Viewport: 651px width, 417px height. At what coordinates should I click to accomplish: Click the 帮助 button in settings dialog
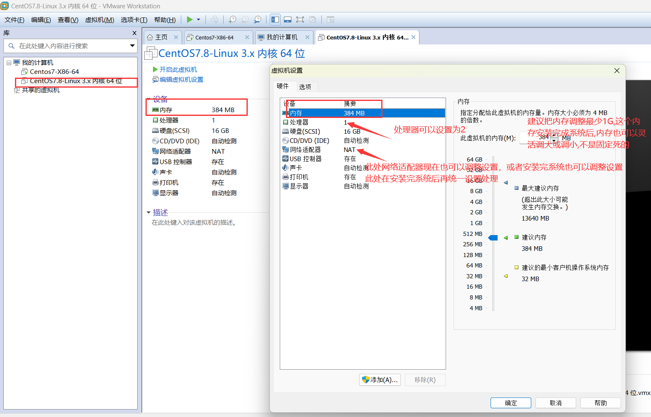click(601, 403)
